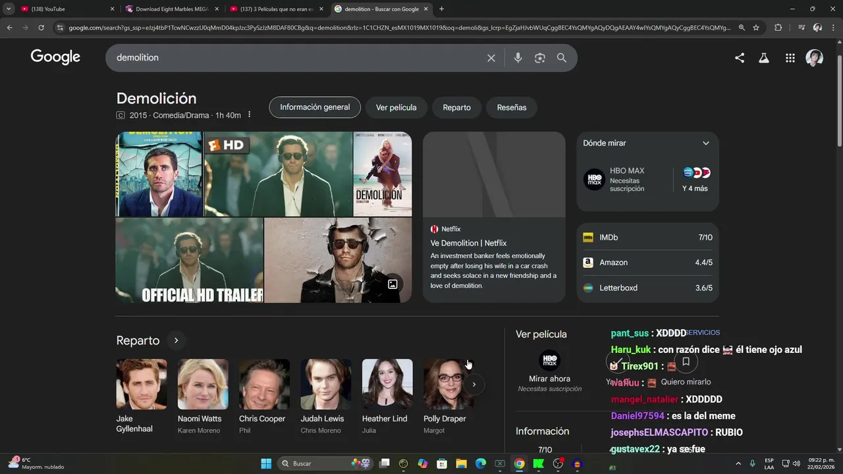The width and height of the screenshot is (843, 474).
Task: Select the Información general tab
Action: point(315,107)
